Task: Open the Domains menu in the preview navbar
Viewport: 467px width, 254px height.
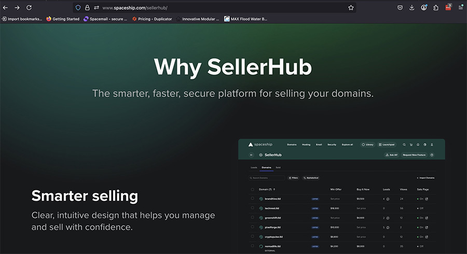Action: click(292, 145)
